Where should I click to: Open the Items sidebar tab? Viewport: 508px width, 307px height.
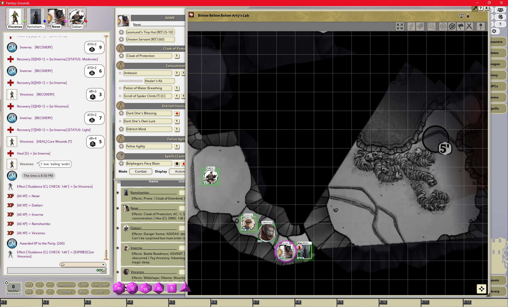coord(498,97)
